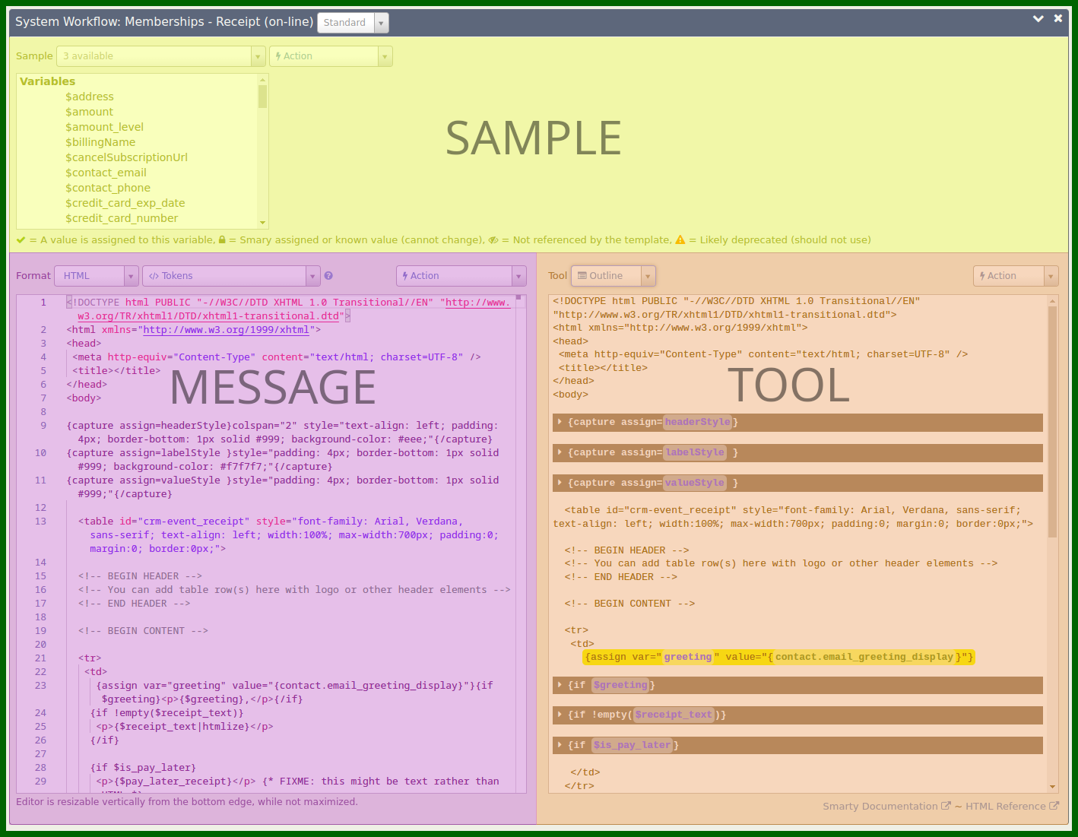Select the $cancelSubscriptionUrl variable
Image resolution: width=1078 pixels, height=837 pixels.
click(x=126, y=157)
